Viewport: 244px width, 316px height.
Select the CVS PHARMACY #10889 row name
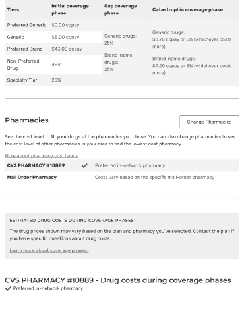coord(36,165)
